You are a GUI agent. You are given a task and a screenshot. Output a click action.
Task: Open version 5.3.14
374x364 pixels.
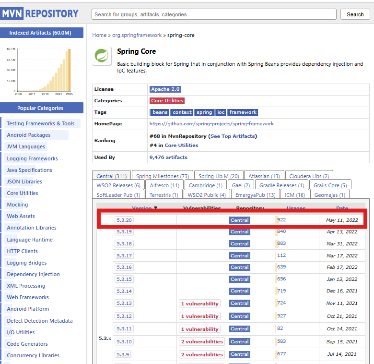point(124,291)
